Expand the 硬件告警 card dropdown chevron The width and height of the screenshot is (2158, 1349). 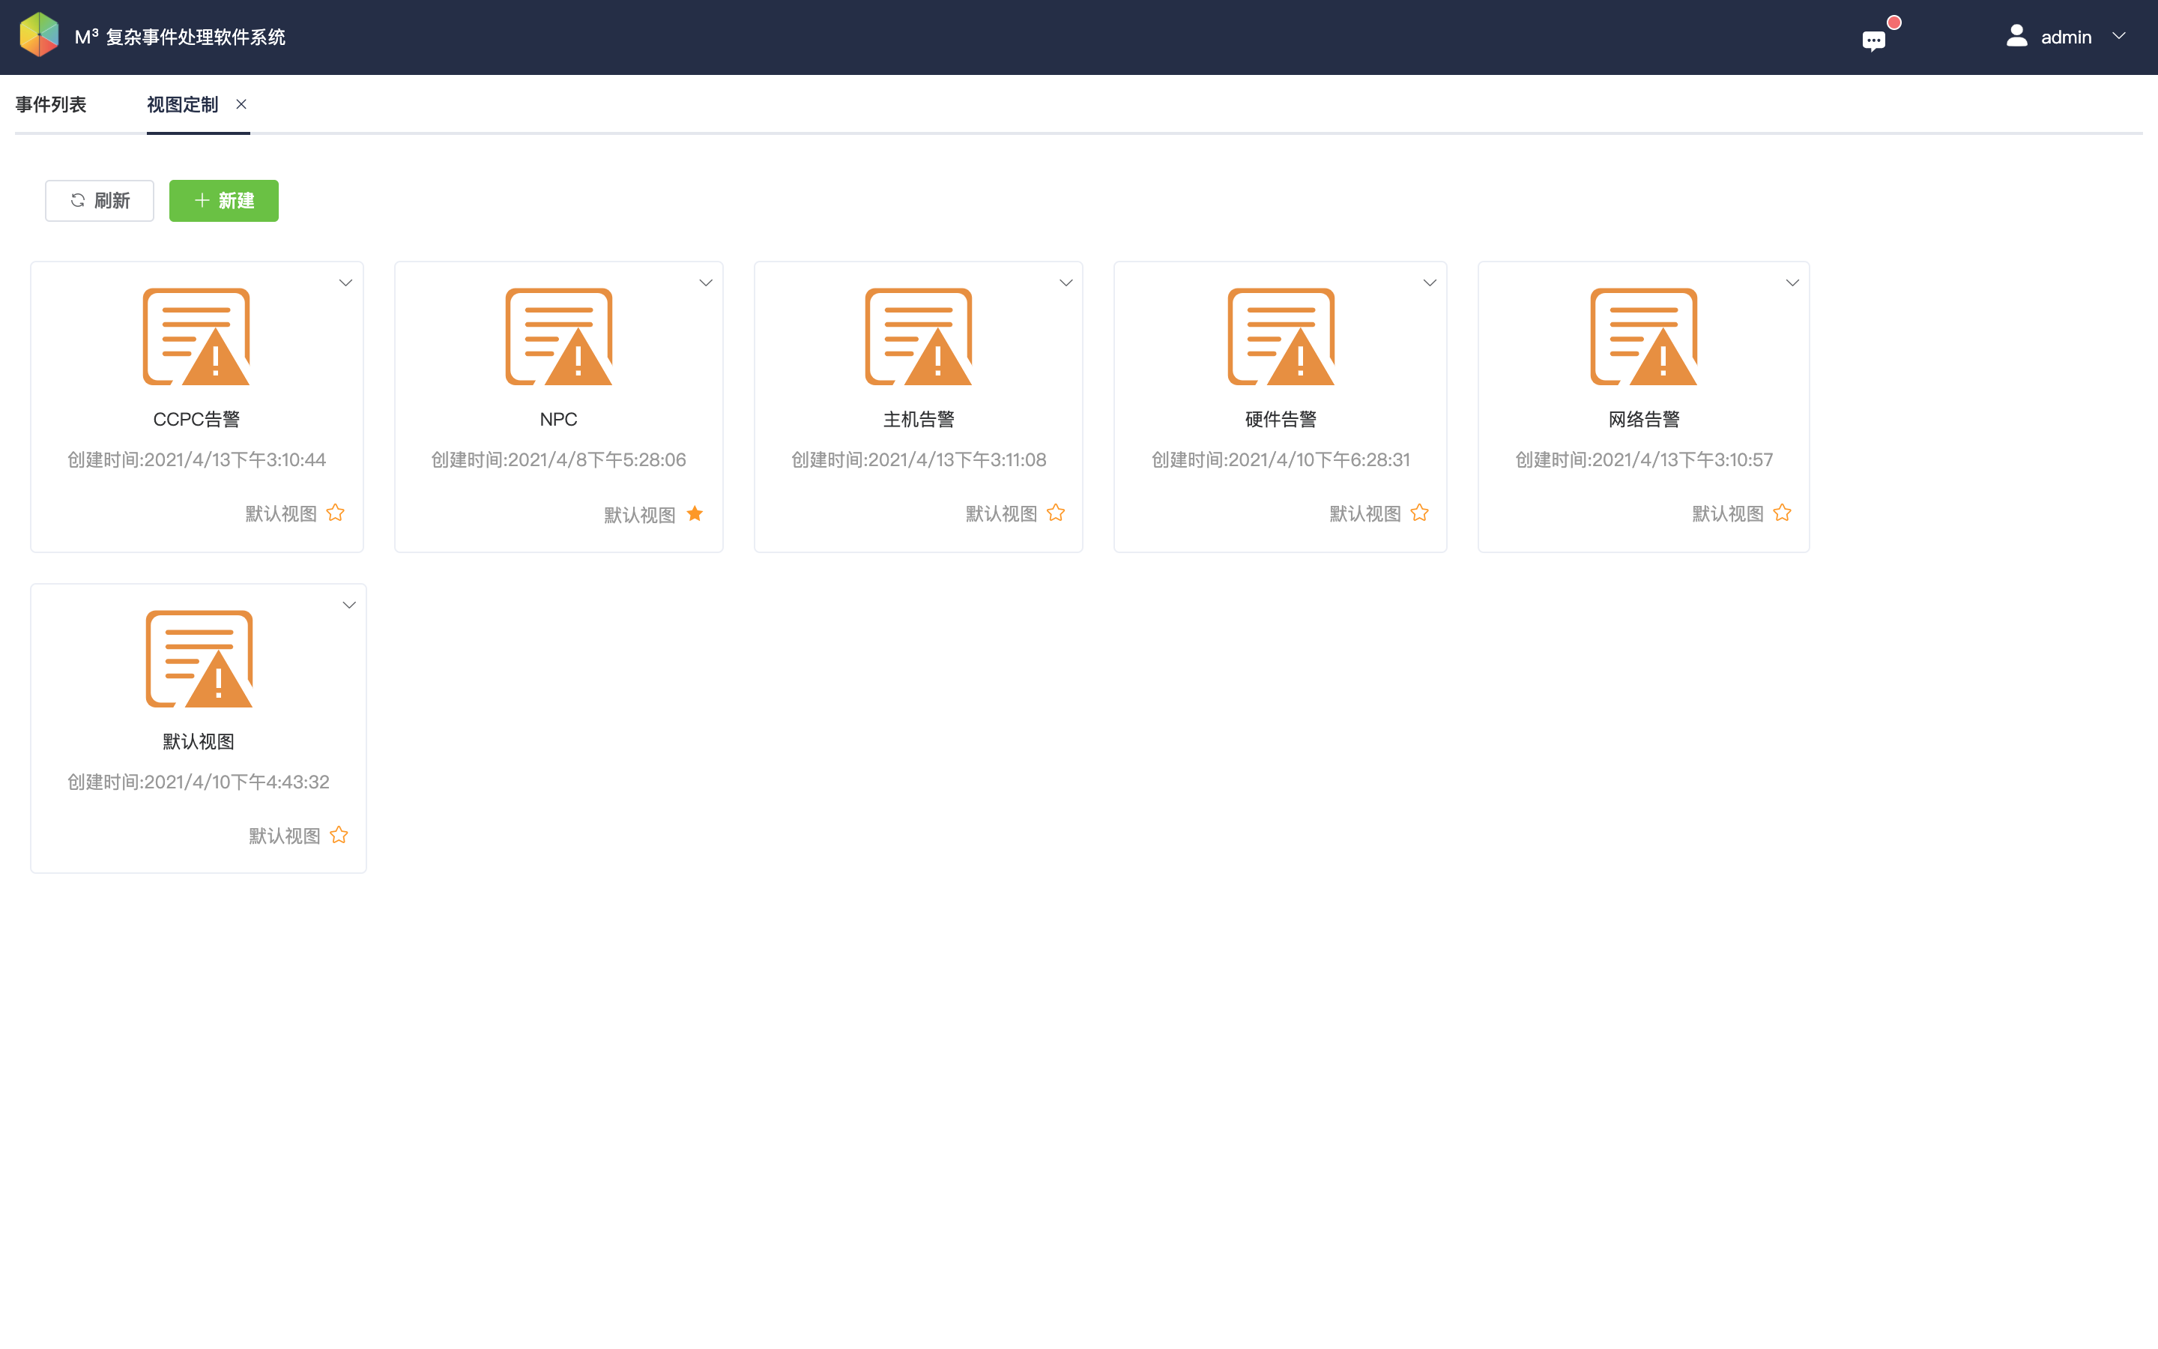[1430, 283]
